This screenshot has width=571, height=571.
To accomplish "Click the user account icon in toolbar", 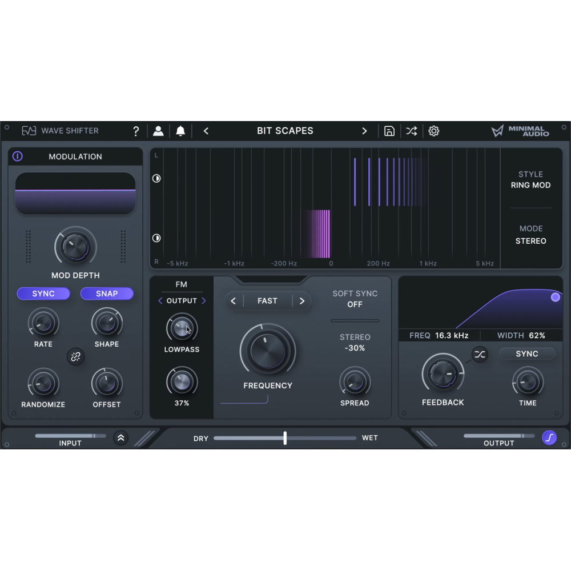I will pyautogui.click(x=158, y=131).
